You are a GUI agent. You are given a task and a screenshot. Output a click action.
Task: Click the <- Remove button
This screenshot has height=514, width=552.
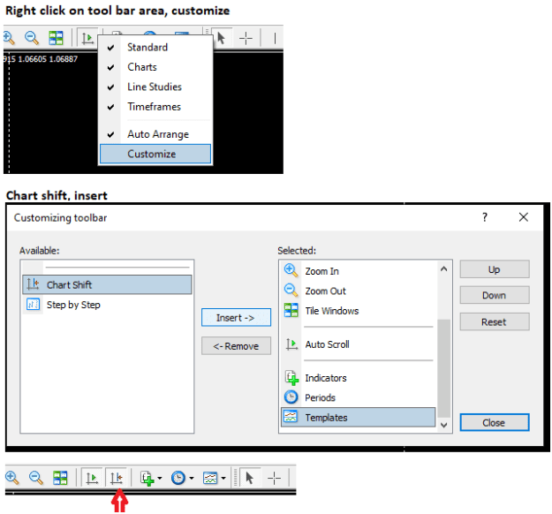pos(236,345)
